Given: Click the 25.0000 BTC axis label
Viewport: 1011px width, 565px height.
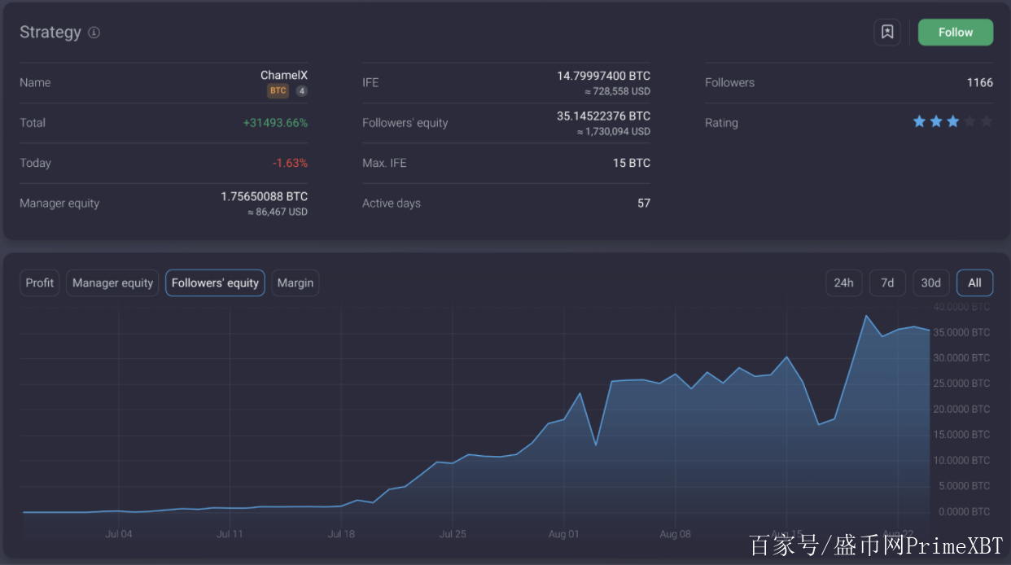Looking at the screenshot, I should 962,383.
